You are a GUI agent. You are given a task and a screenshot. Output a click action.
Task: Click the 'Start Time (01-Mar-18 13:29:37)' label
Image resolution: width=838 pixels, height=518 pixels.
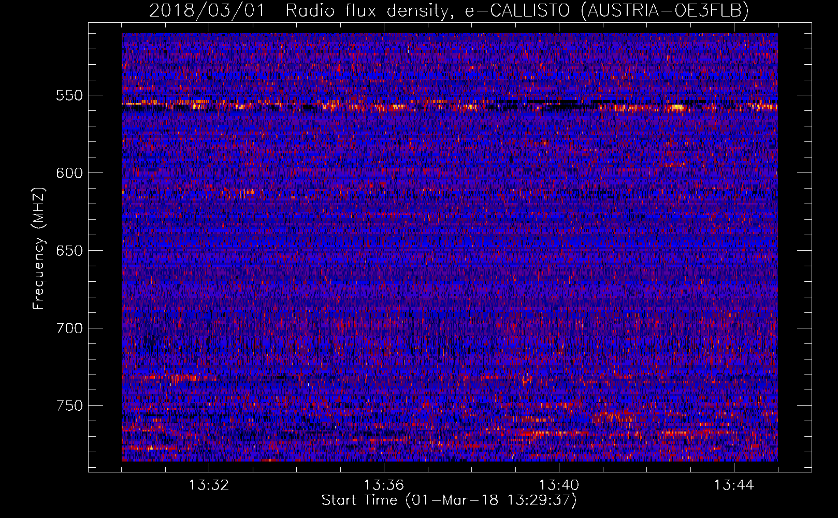[449, 500]
